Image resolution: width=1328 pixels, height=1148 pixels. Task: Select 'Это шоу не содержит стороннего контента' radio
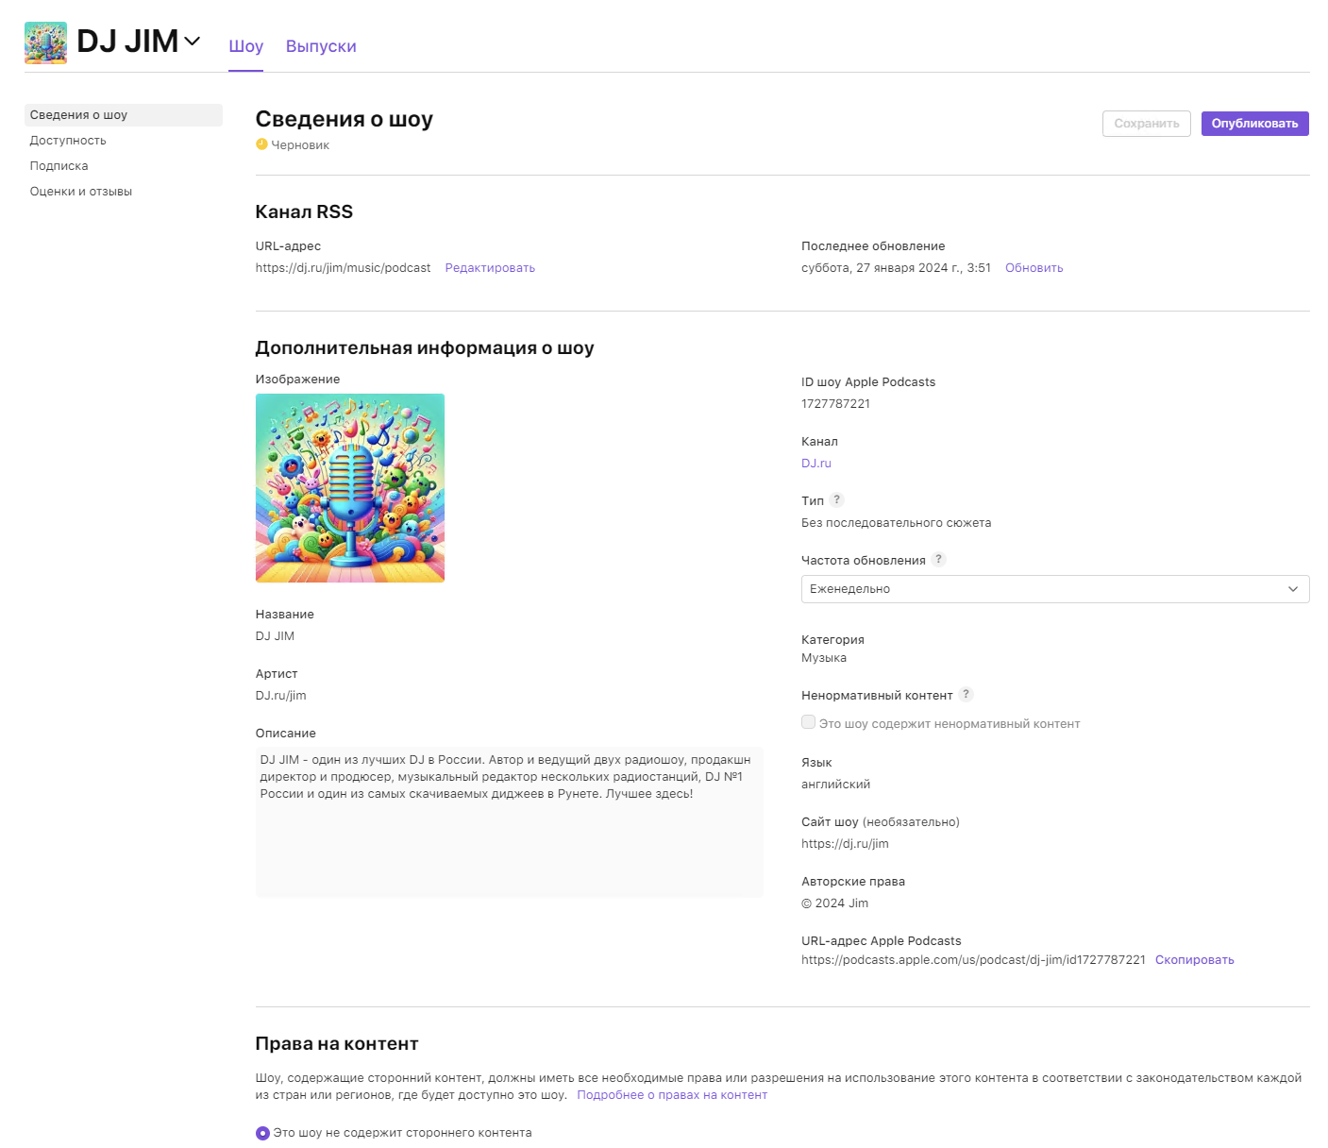[x=262, y=1133]
